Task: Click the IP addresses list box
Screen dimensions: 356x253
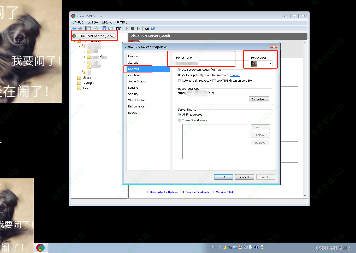Action: tap(216, 142)
